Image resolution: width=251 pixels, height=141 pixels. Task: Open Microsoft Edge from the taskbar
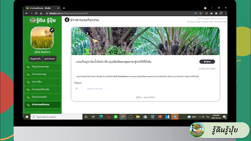101,117
